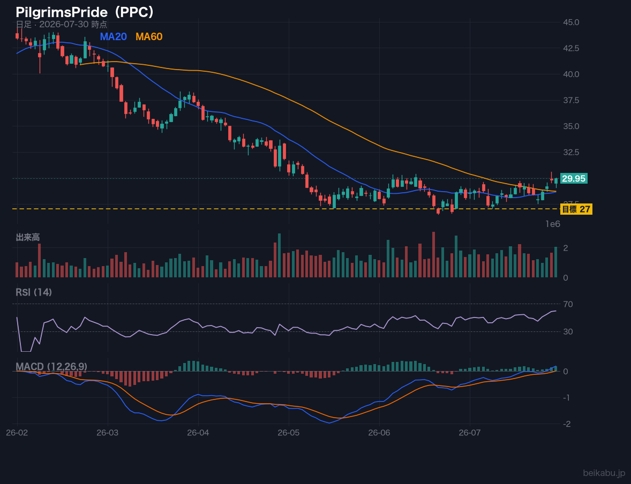Screen dimensions: 631x484
Task: Click the 26-04 date axis label
Action: pyautogui.click(x=198, y=433)
